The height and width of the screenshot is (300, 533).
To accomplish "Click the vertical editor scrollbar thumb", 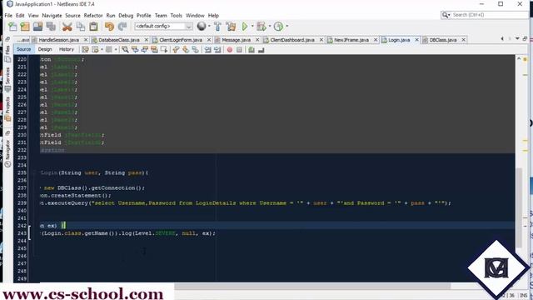I will [x=519, y=208].
